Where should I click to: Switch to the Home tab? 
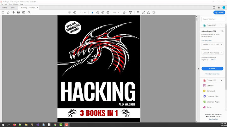point(4,8)
